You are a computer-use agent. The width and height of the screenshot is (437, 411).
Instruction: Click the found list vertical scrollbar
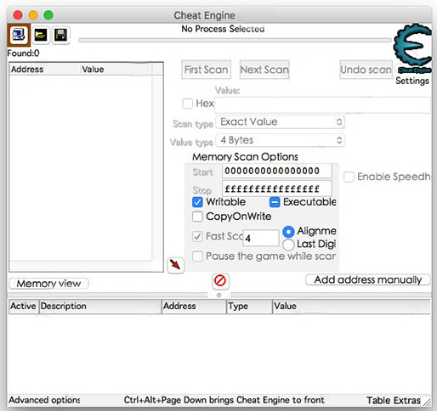(x=157, y=167)
